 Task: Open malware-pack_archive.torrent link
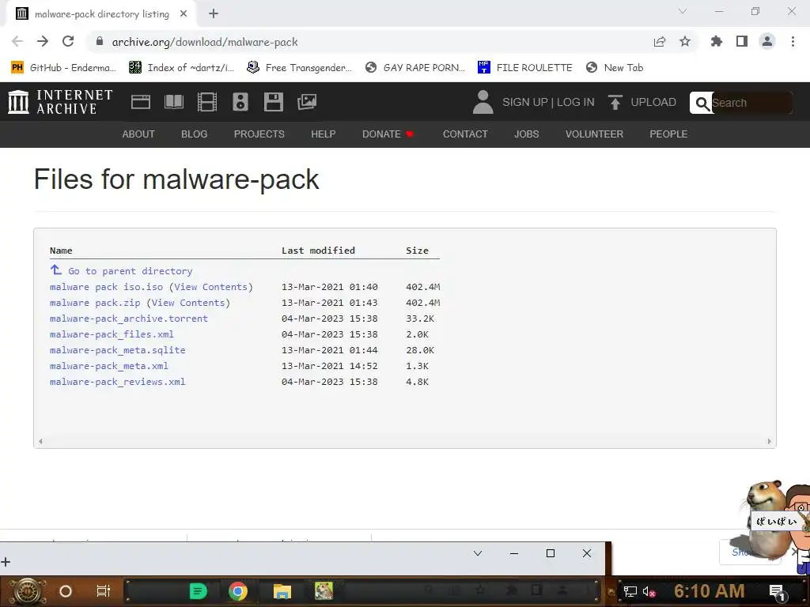[x=129, y=319]
